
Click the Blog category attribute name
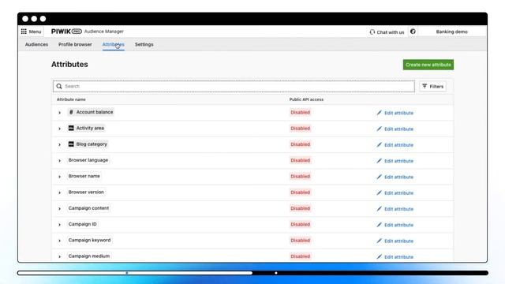tap(92, 144)
